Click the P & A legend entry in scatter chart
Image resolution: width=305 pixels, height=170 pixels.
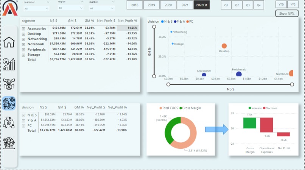179,22
